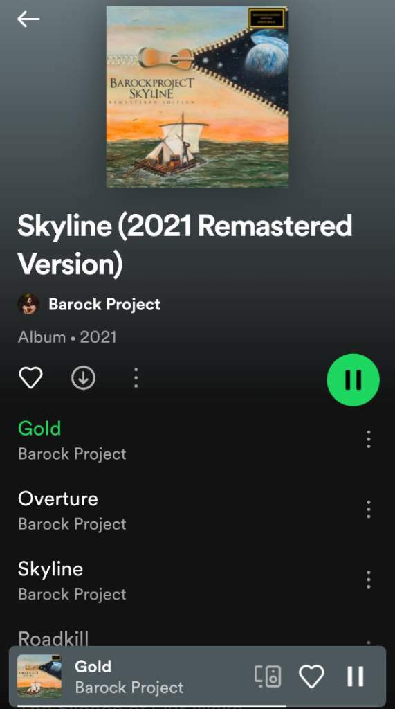Open the three-dot menu for Gold

(x=369, y=439)
